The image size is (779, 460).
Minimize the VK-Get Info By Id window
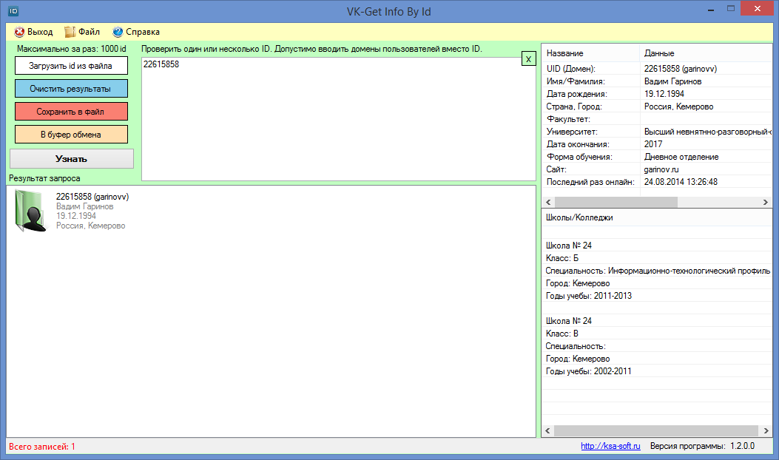711,9
